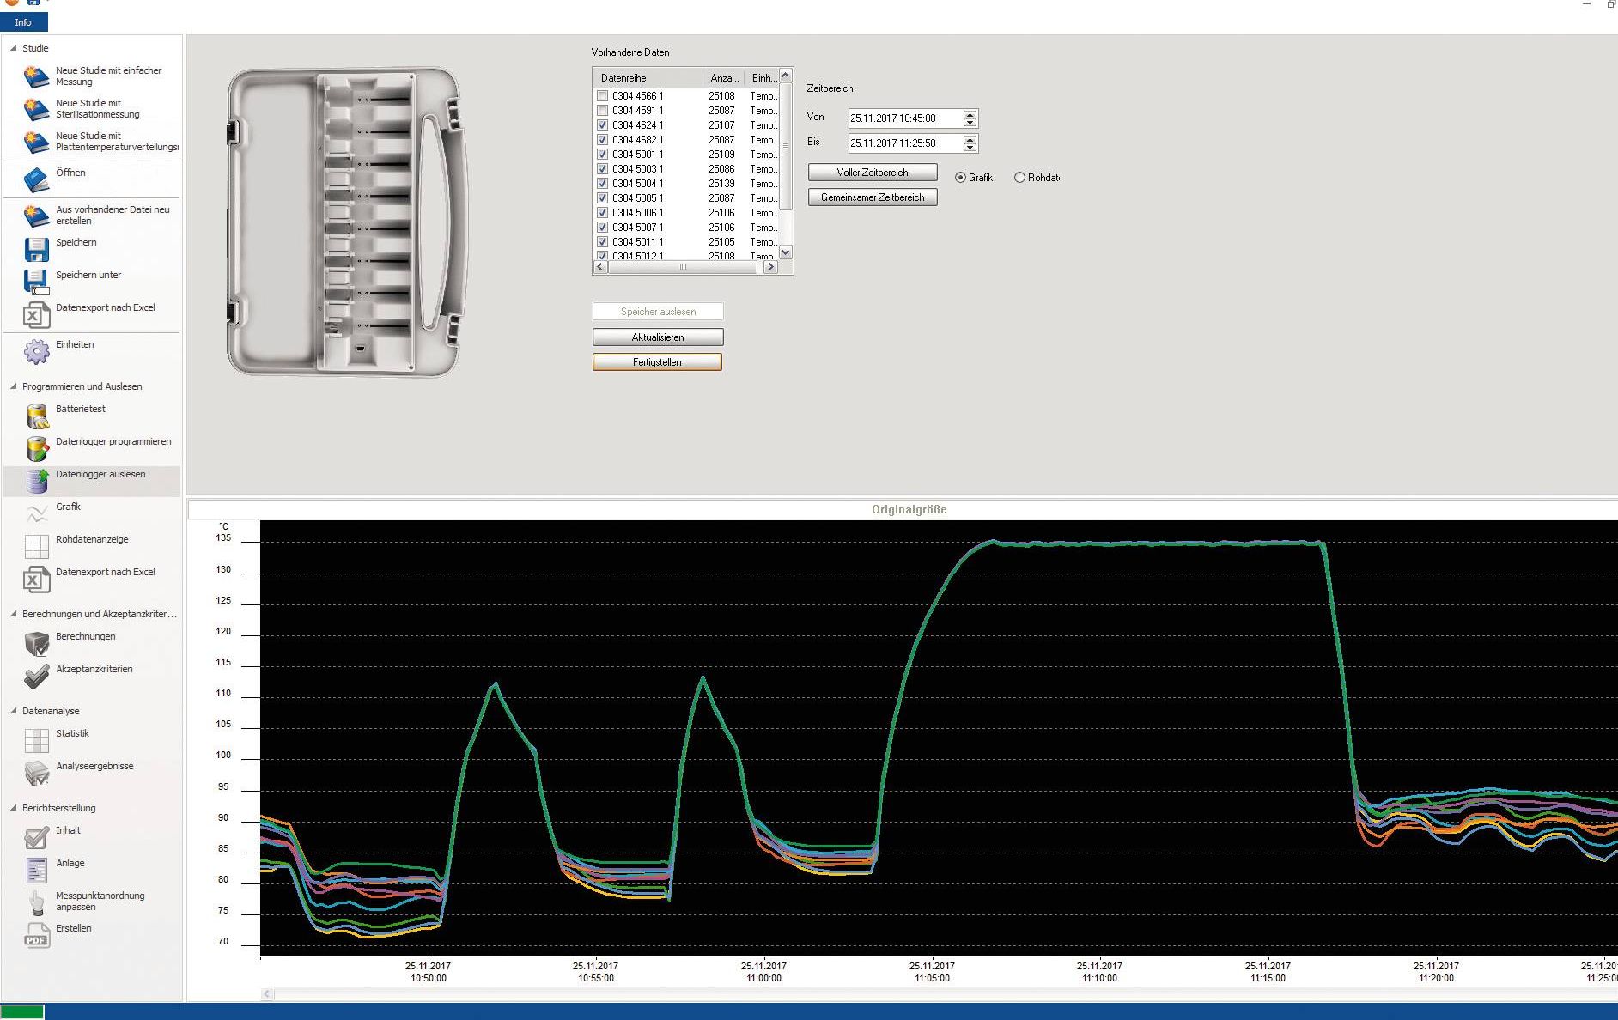
Task: Click the data list horizontal scrollbar thumb
Action: (684, 267)
